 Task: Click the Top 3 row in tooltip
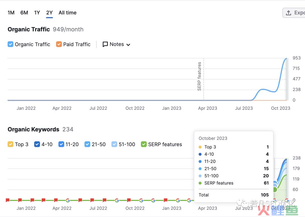click(234, 147)
